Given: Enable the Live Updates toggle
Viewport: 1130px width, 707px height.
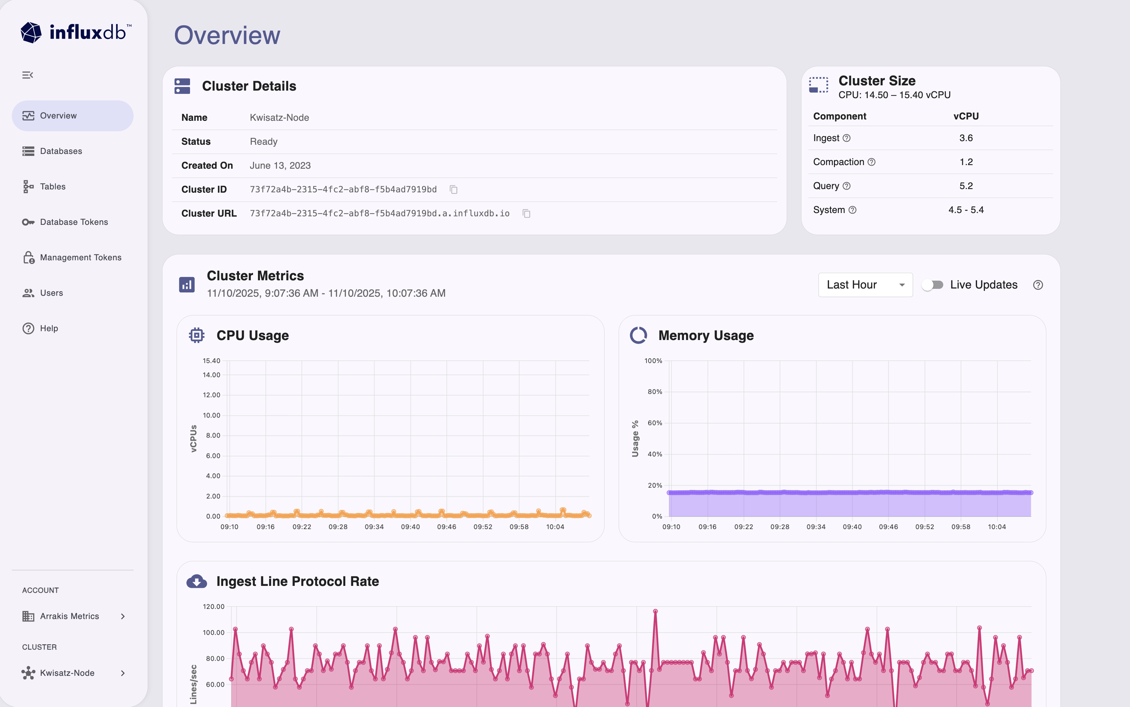Looking at the screenshot, I should point(933,284).
